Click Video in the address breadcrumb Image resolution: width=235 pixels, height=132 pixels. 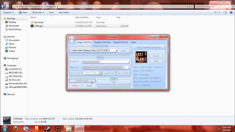(x=21, y=7)
